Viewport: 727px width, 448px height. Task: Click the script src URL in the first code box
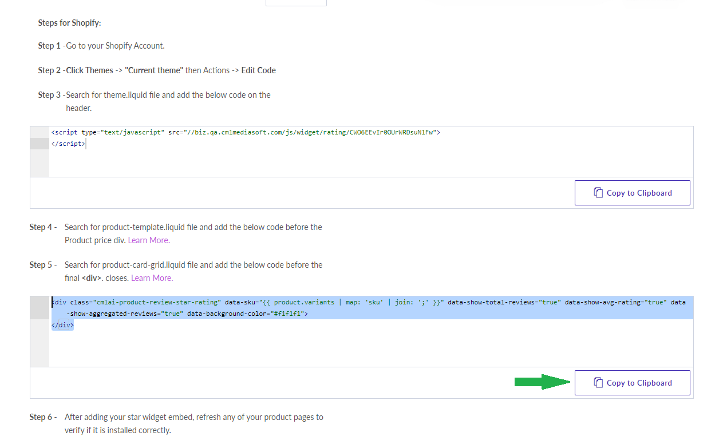[311, 132]
